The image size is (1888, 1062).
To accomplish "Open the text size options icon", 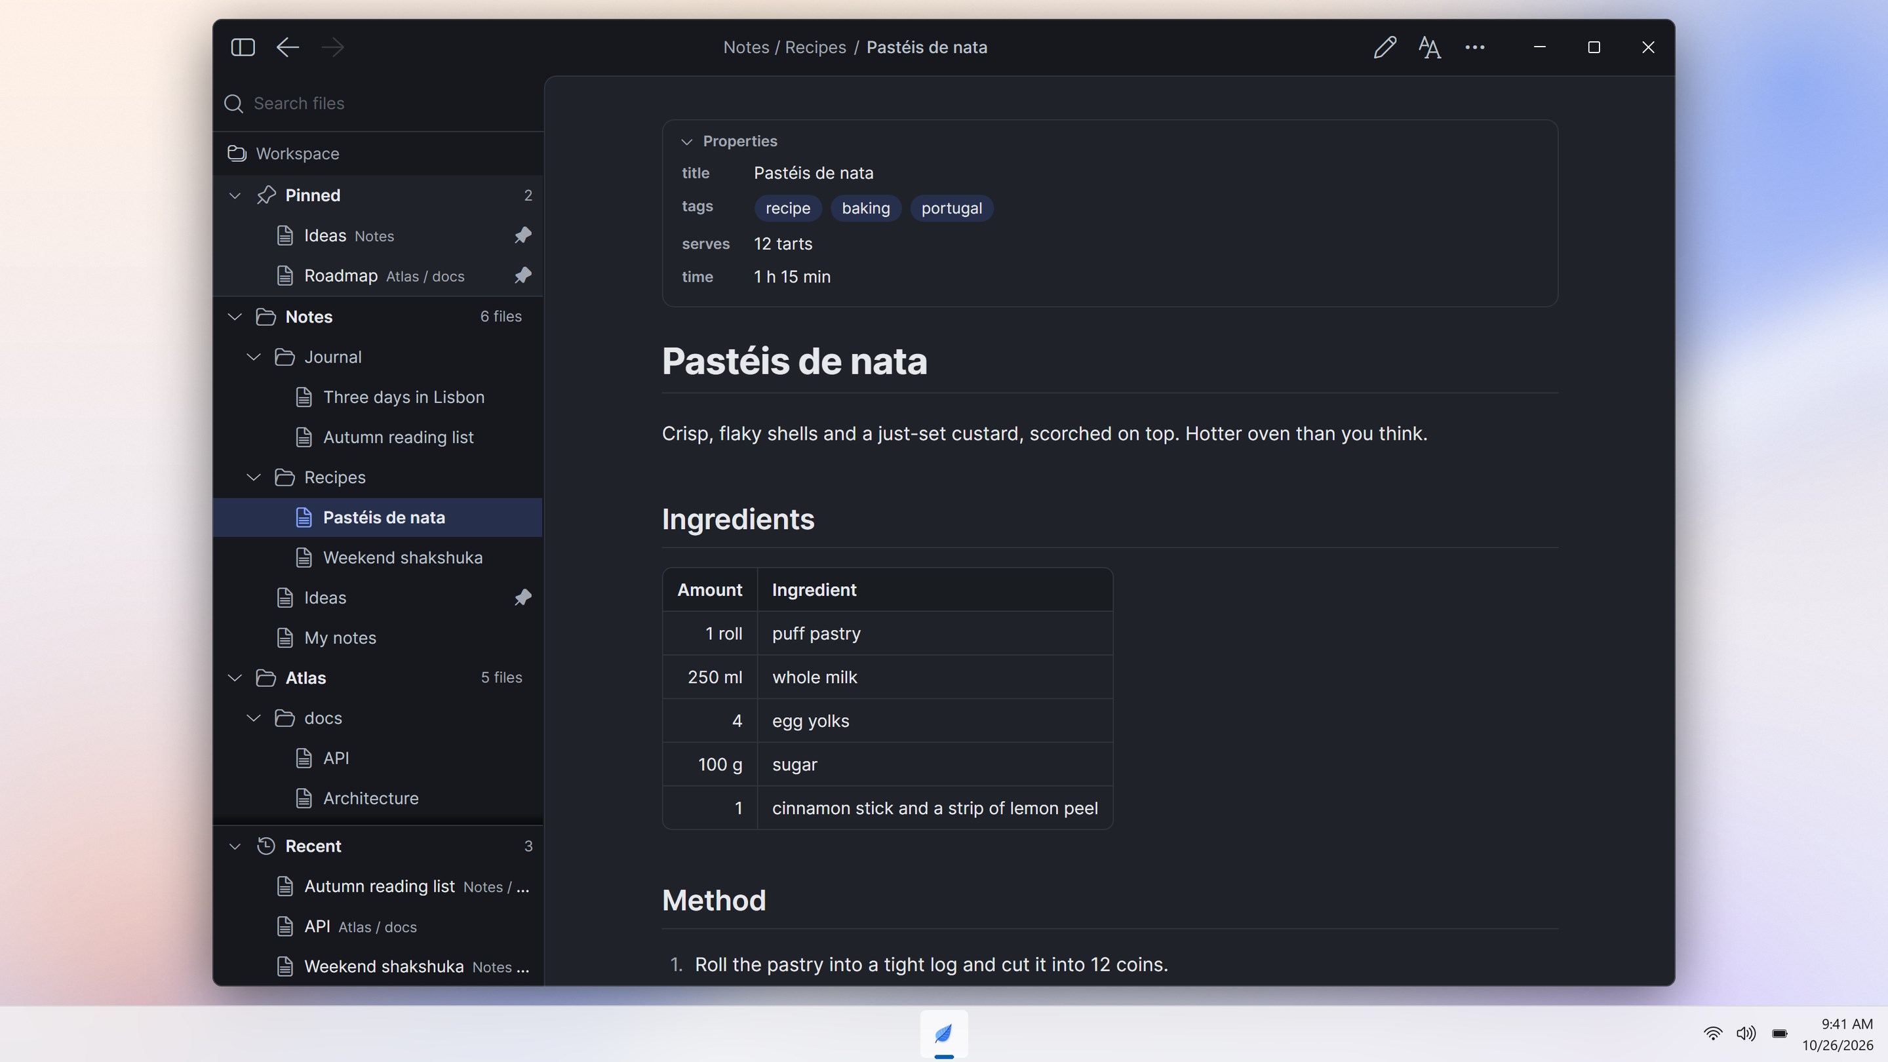I will click(x=1429, y=48).
